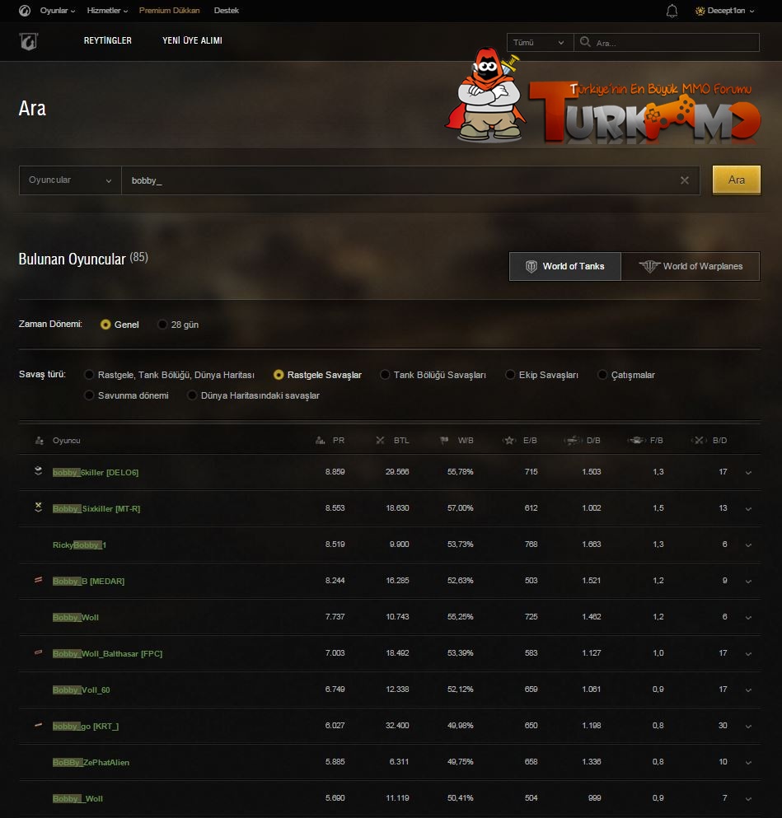Viewport: 782px width, 818px height.
Task: Sort by the BTL battles column icon
Action: 381,441
